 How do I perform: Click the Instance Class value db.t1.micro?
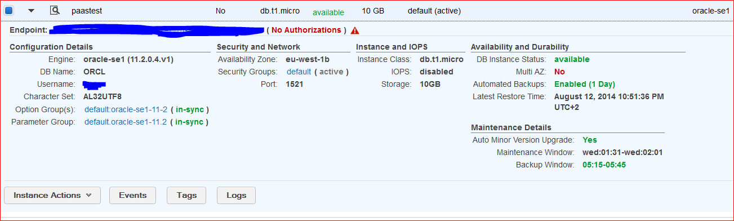point(442,59)
